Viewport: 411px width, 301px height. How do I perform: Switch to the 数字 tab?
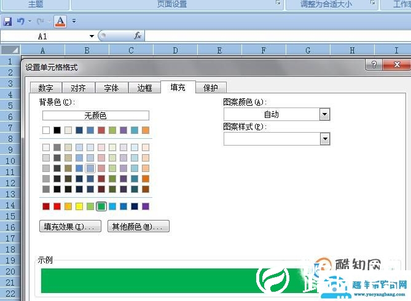[46, 88]
